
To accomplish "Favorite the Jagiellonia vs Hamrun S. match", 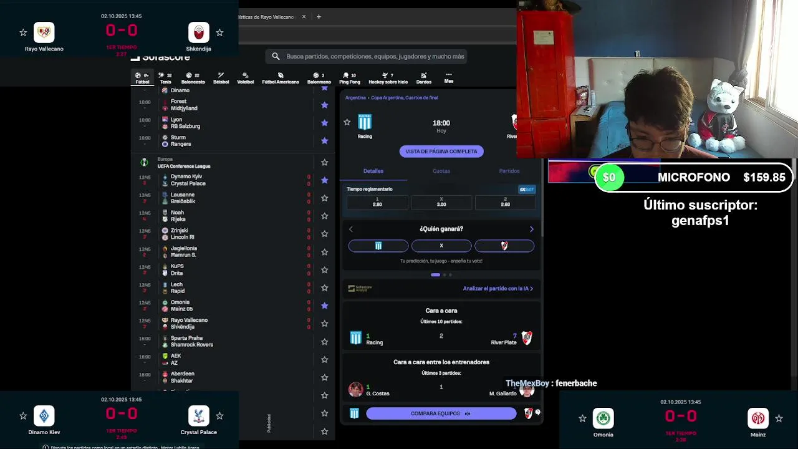I will tap(324, 252).
